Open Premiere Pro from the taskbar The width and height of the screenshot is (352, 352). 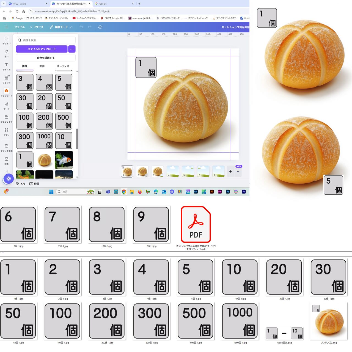(244, 192)
